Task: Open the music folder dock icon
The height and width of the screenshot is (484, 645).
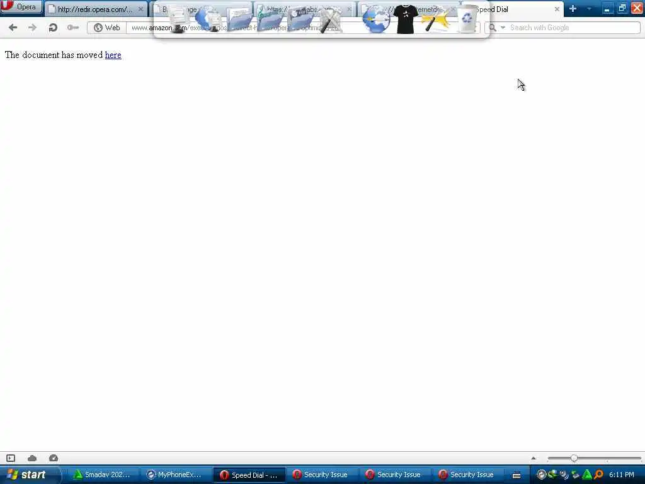Action: pyautogui.click(x=270, y=20)
